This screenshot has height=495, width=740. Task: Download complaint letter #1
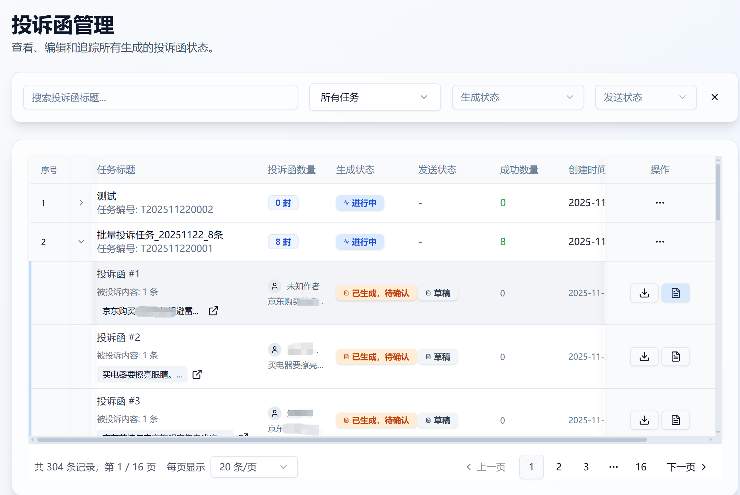(x=644, y=293)
